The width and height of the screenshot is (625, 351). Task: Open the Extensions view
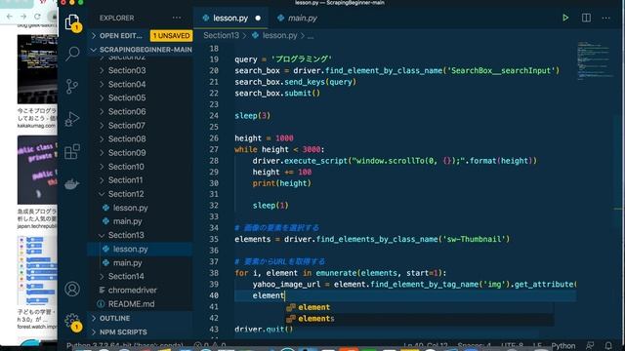coord(72,152)
